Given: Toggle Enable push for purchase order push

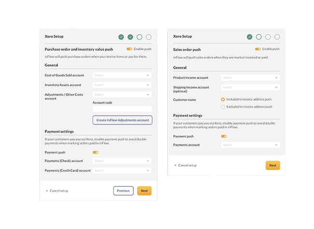Looking at the screenshot, I should (x=129, y=49).
